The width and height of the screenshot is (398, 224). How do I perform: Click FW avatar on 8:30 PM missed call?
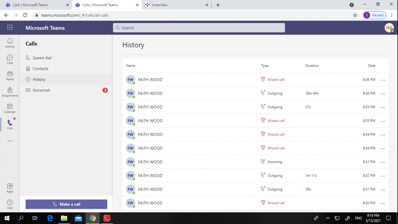coord(131,203)
